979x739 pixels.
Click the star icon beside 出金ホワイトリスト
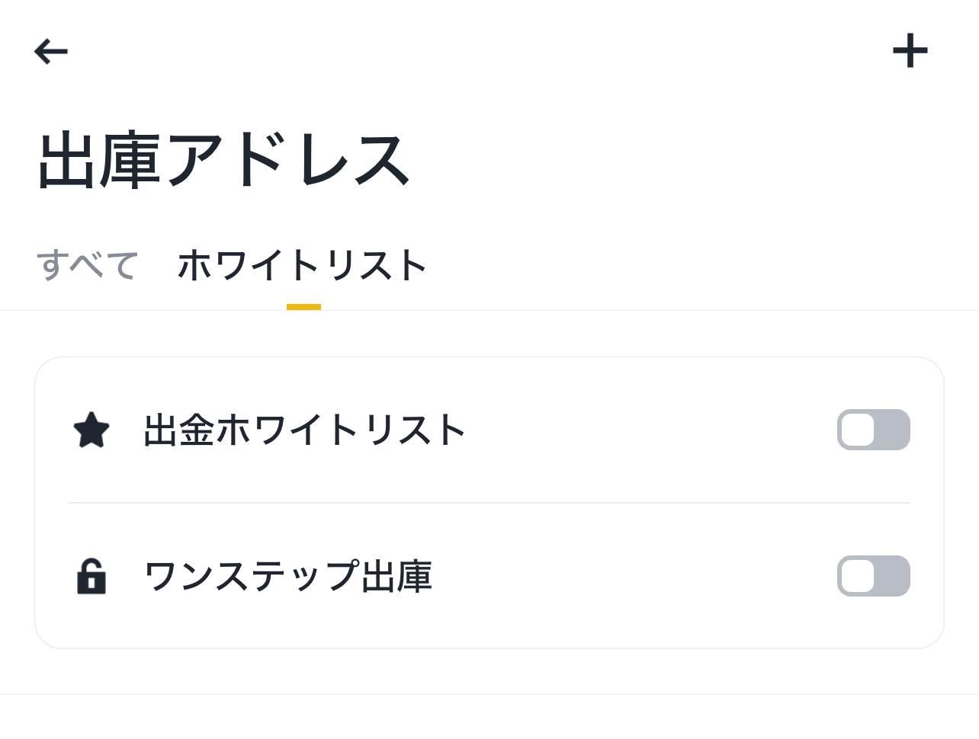pos(91,430)
